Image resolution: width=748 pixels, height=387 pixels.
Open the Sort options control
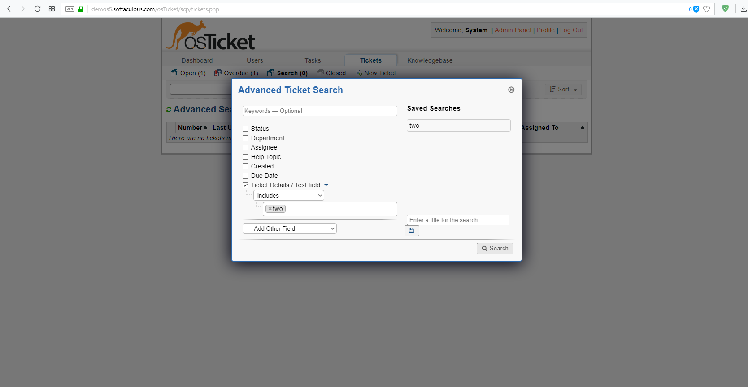coord(563,89)
